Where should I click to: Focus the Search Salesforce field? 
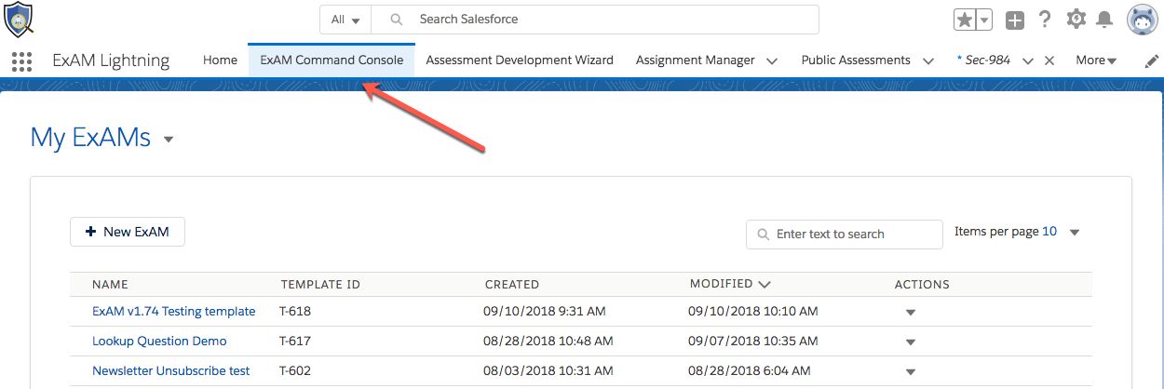[x=595, y=20]
